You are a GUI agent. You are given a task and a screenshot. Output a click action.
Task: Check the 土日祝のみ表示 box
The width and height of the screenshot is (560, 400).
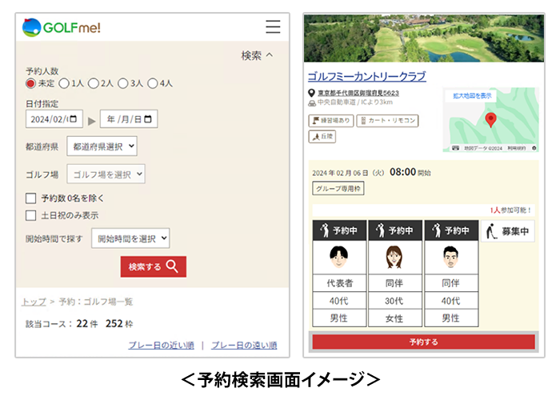click(31, 215)
